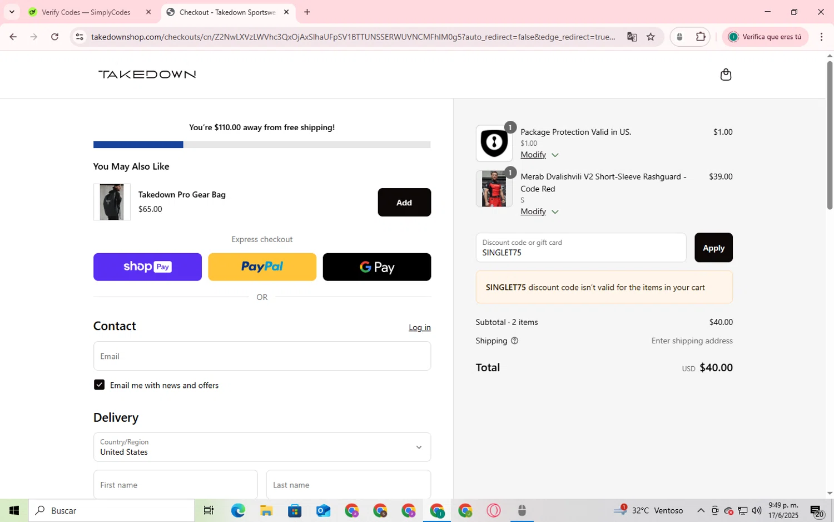Image resolution: width=834 pixels, height=522 pixels.
Task: Open File Explorer from taskbar
Action: click(x=266, y=510)
